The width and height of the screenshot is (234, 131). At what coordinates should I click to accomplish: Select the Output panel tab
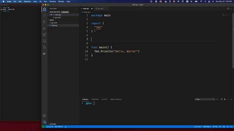pyautogui.click(x=104, y=99)
